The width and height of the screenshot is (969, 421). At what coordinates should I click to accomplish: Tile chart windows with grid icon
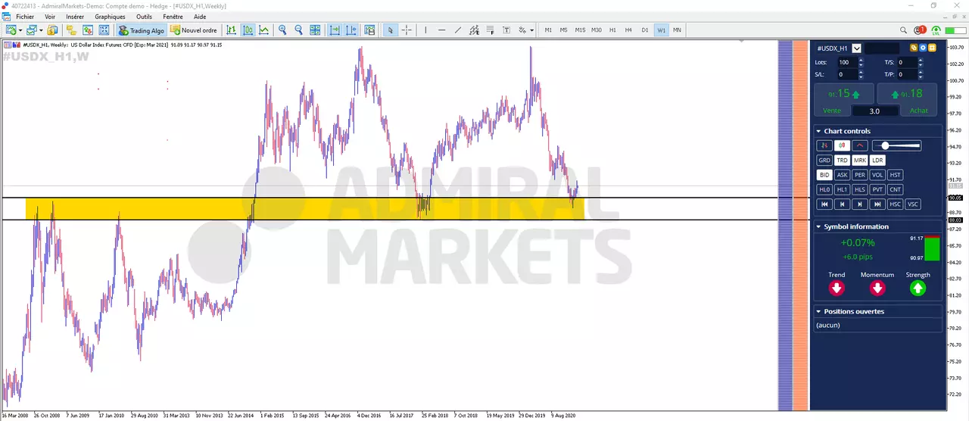point(315,30)
